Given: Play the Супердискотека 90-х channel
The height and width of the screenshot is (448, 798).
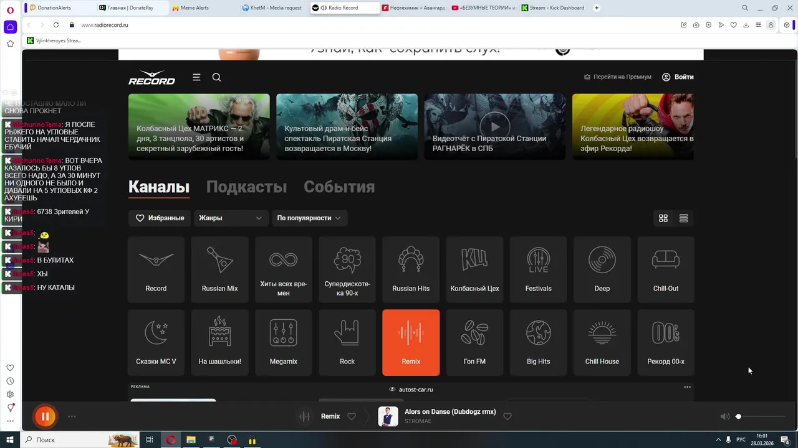Looking at the screenshot, I should (x=347, y=269).
